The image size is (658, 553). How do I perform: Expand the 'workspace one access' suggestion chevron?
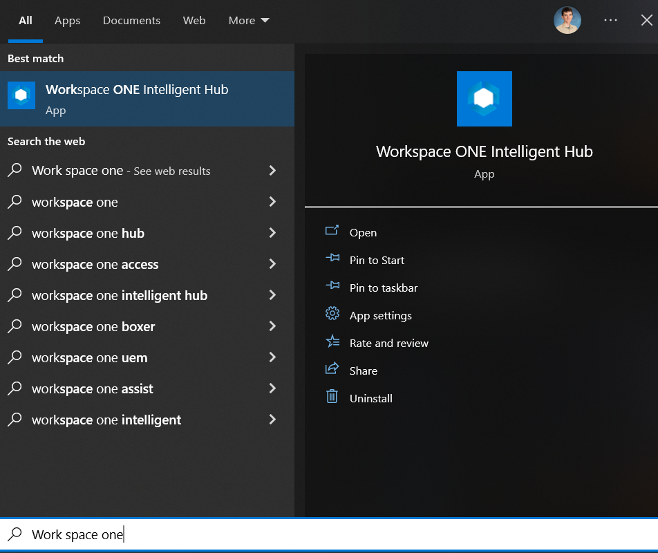[272, 264]
